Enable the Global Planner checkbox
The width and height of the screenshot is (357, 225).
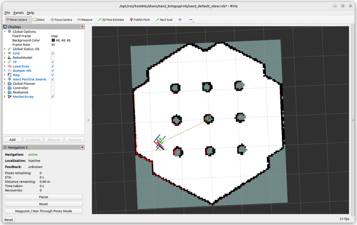pyautogui.click(x=53, y=84)
